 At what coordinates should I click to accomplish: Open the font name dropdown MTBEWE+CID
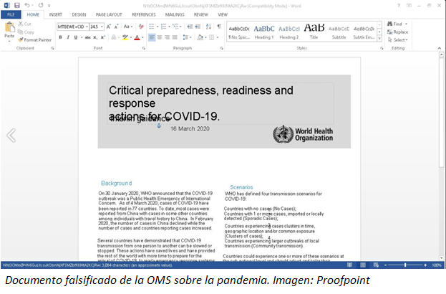click(x=72, y=27)
